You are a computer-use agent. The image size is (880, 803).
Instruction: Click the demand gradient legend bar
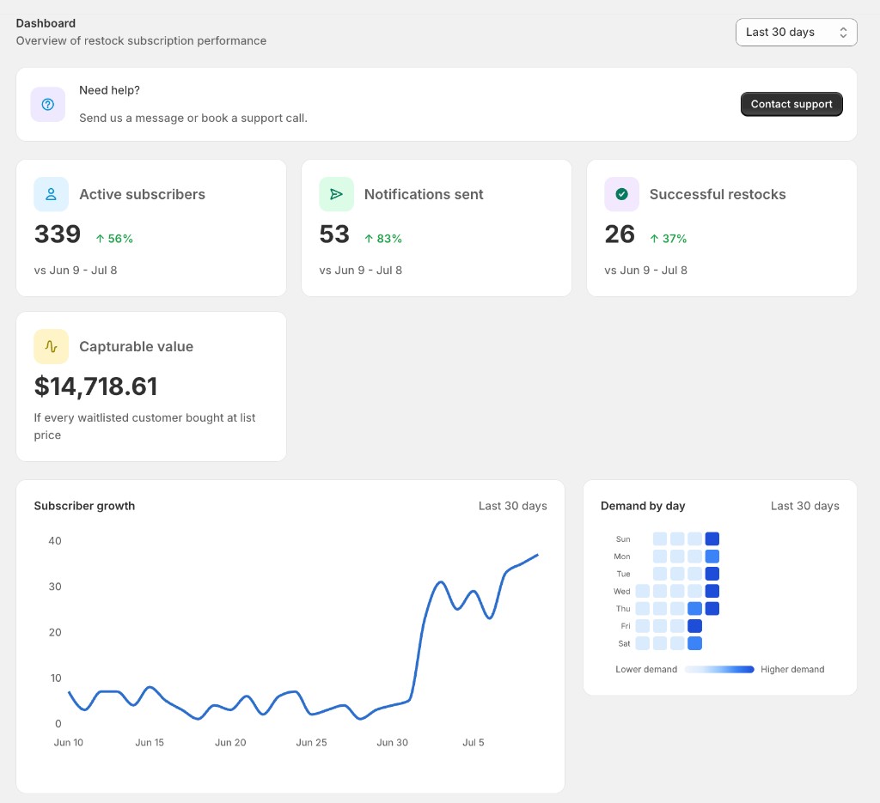(x=719, y=670)
